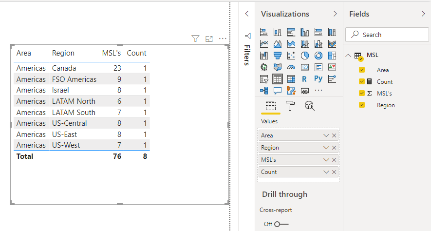Remove Region from Values
This screenshot has width=431, height=231.
pyautogui.click(x=334, y=148)
